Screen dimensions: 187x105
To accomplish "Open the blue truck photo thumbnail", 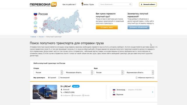I will [x=45, y=92].
